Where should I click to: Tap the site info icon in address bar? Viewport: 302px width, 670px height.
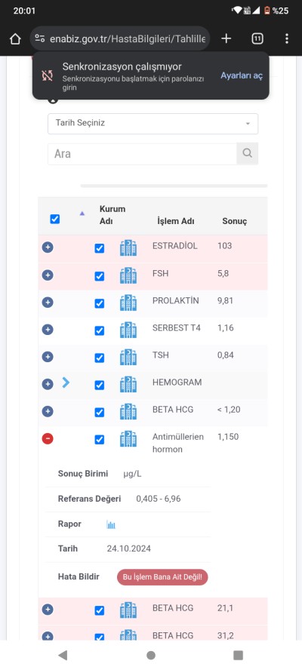coord(40,39)
